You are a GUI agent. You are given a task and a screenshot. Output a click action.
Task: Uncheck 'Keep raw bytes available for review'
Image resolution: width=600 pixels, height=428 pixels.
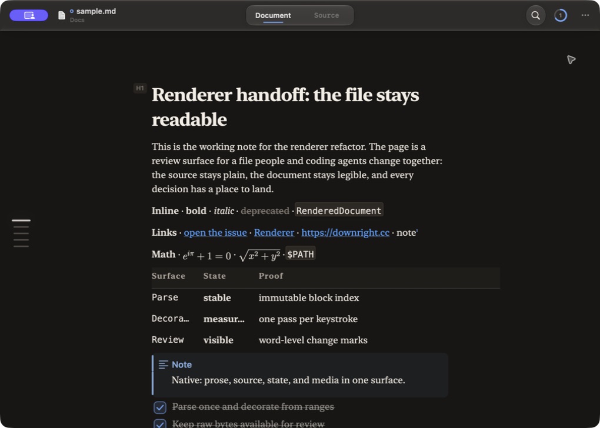tap(160, 424)
